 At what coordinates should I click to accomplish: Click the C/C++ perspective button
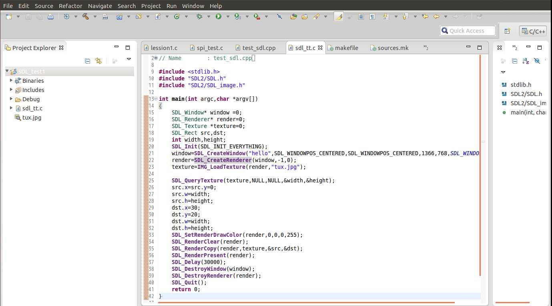pyautogui.click(x=533, y=31)
